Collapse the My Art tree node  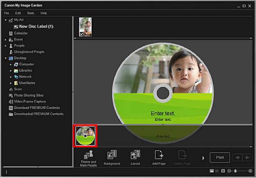pyautogui.click(x=6, y=20)
